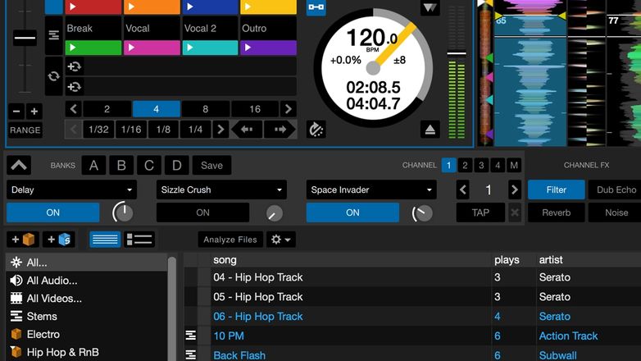This screenshot has width=641, height=361.
Task: Show smaller auto loop sizes, left chevron
Action: click(x=73, y=109)
